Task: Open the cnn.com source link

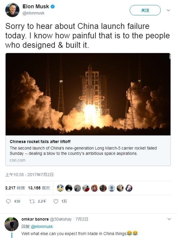Action: click(x=17, y=160)
